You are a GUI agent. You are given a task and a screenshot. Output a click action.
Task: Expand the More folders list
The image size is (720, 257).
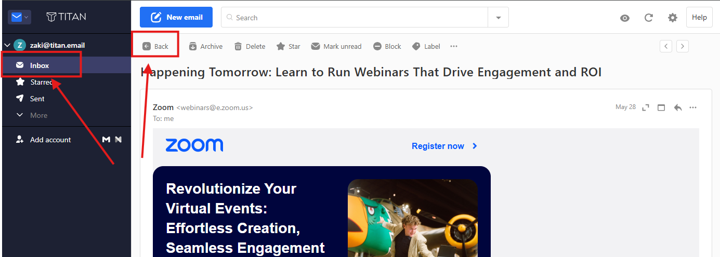point(67,115)
